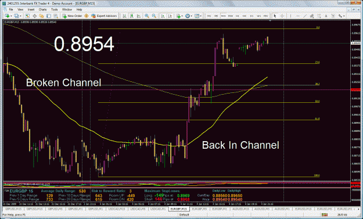Select the Cursor arrow tool
Screen dimensions: 363x219
[x=275, y=16]
